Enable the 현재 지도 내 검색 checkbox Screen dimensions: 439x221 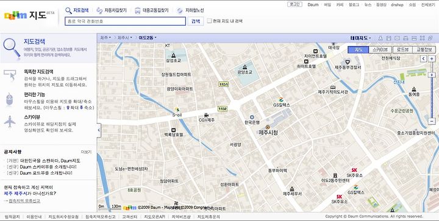pos(209,21)
